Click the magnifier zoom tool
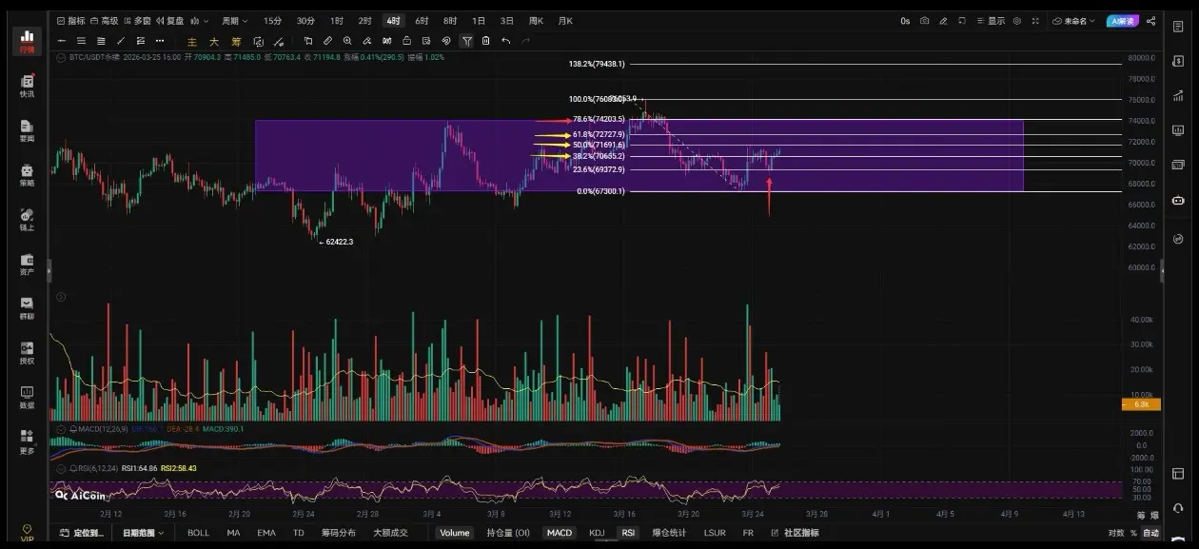Viewport: 1199px width, 549px height. pyautogui.click(x=347, y=41)
